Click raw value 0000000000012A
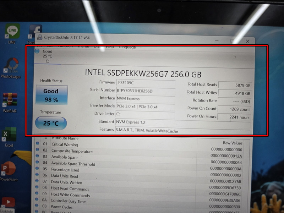 (x=226, y=156)
